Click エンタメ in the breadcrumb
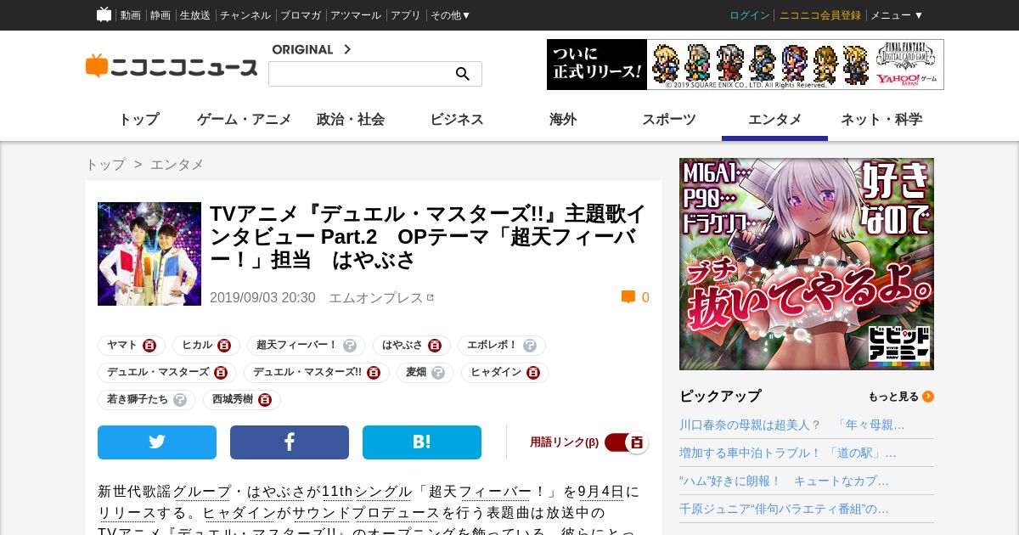The width and height of the screenshot is (1019, 535). click(177, 165)
